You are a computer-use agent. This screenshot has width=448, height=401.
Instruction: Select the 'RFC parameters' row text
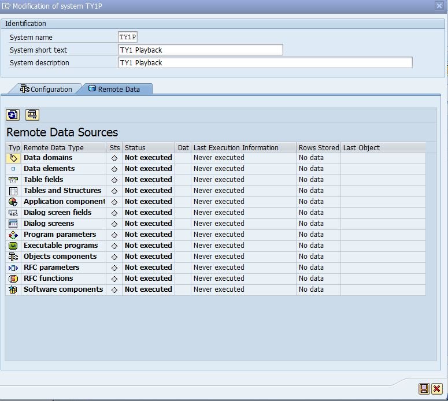coord(51,268)
